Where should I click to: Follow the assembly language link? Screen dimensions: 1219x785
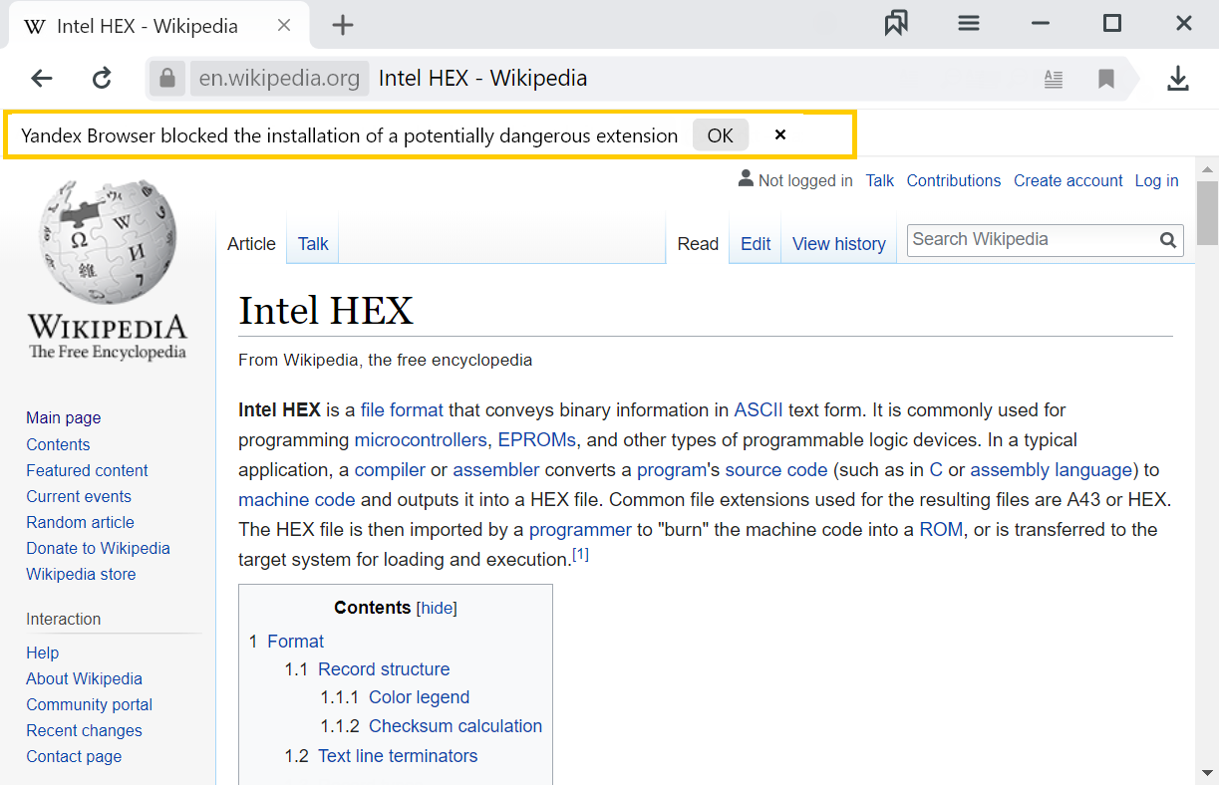[1052, 470]
